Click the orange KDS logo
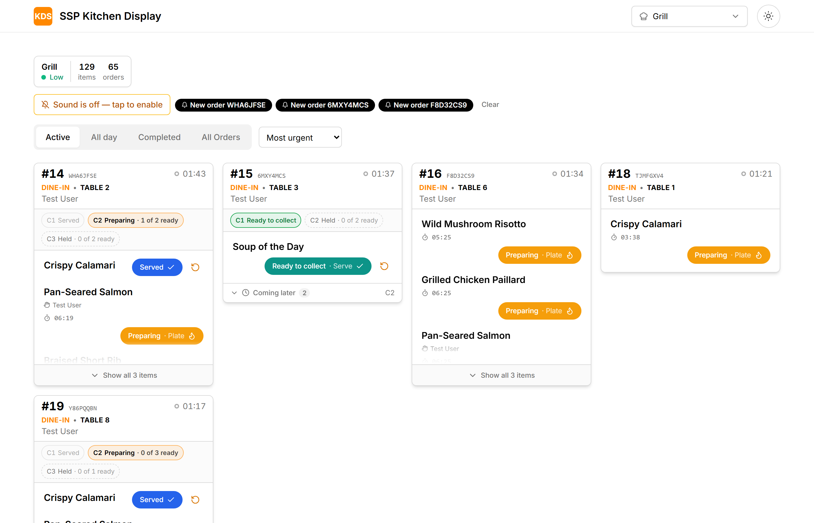Screen dimensions: 814x523 click(43, 16)
